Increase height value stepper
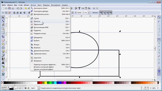This screenshot has width=162, height=91. coord(83,12)
